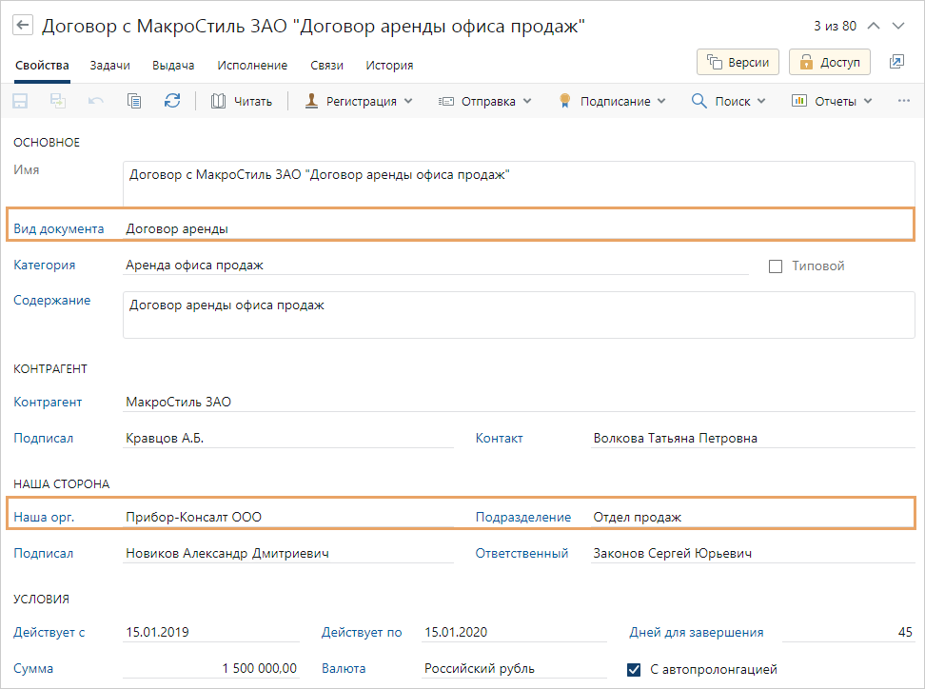Expand the Регистрация dropdown
925x689 pixels.
(x=359, y=101)
